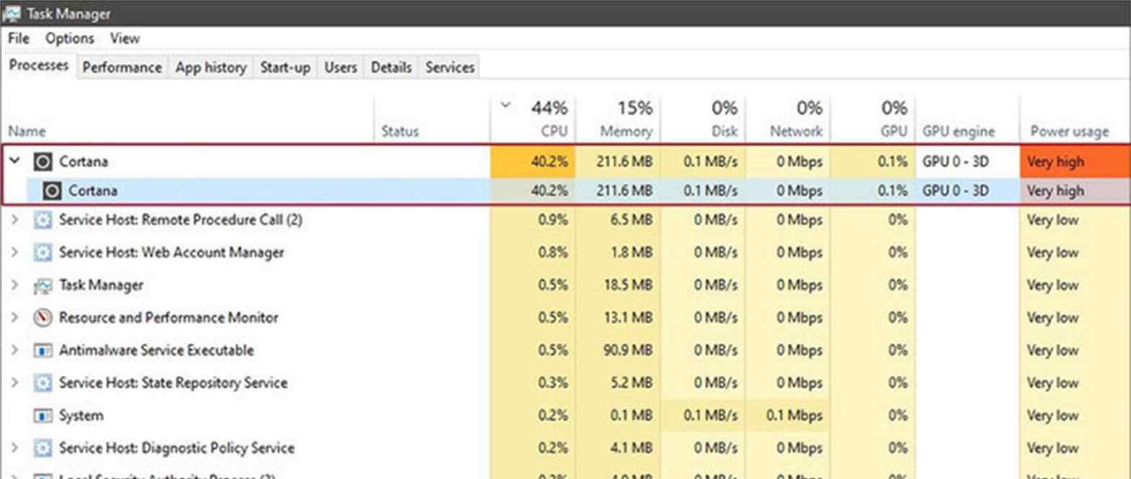Click the sort arrow above CPU column
The image size is (1131, 479).
pyautogui.click(x=506, y=106)
